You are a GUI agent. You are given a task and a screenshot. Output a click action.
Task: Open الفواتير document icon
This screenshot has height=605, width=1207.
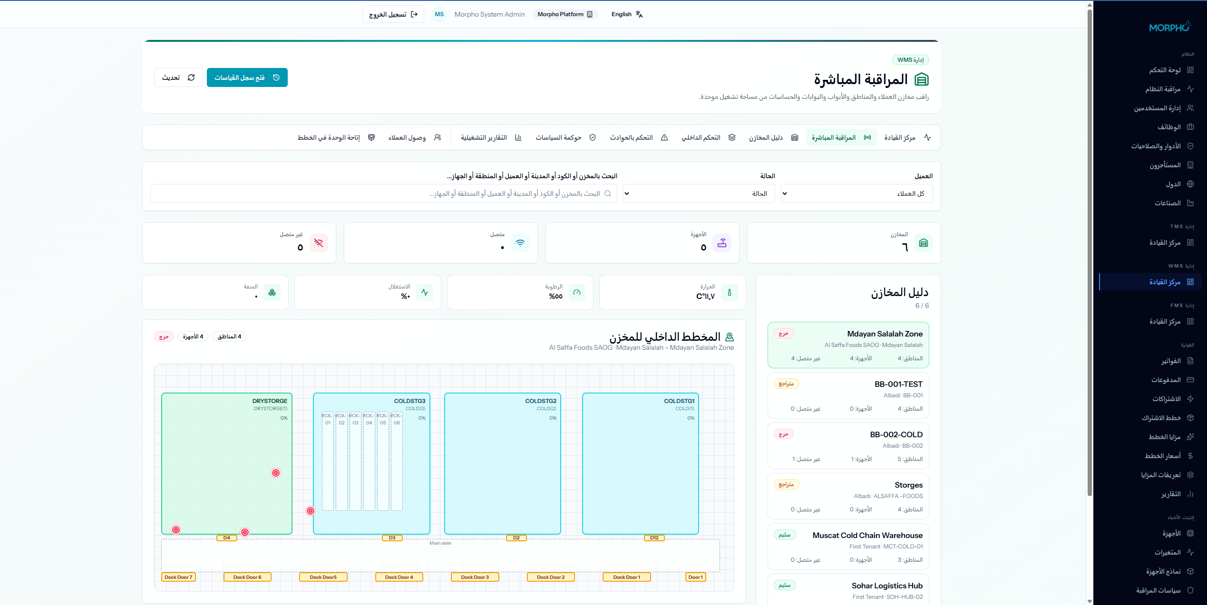[1190, 361]
